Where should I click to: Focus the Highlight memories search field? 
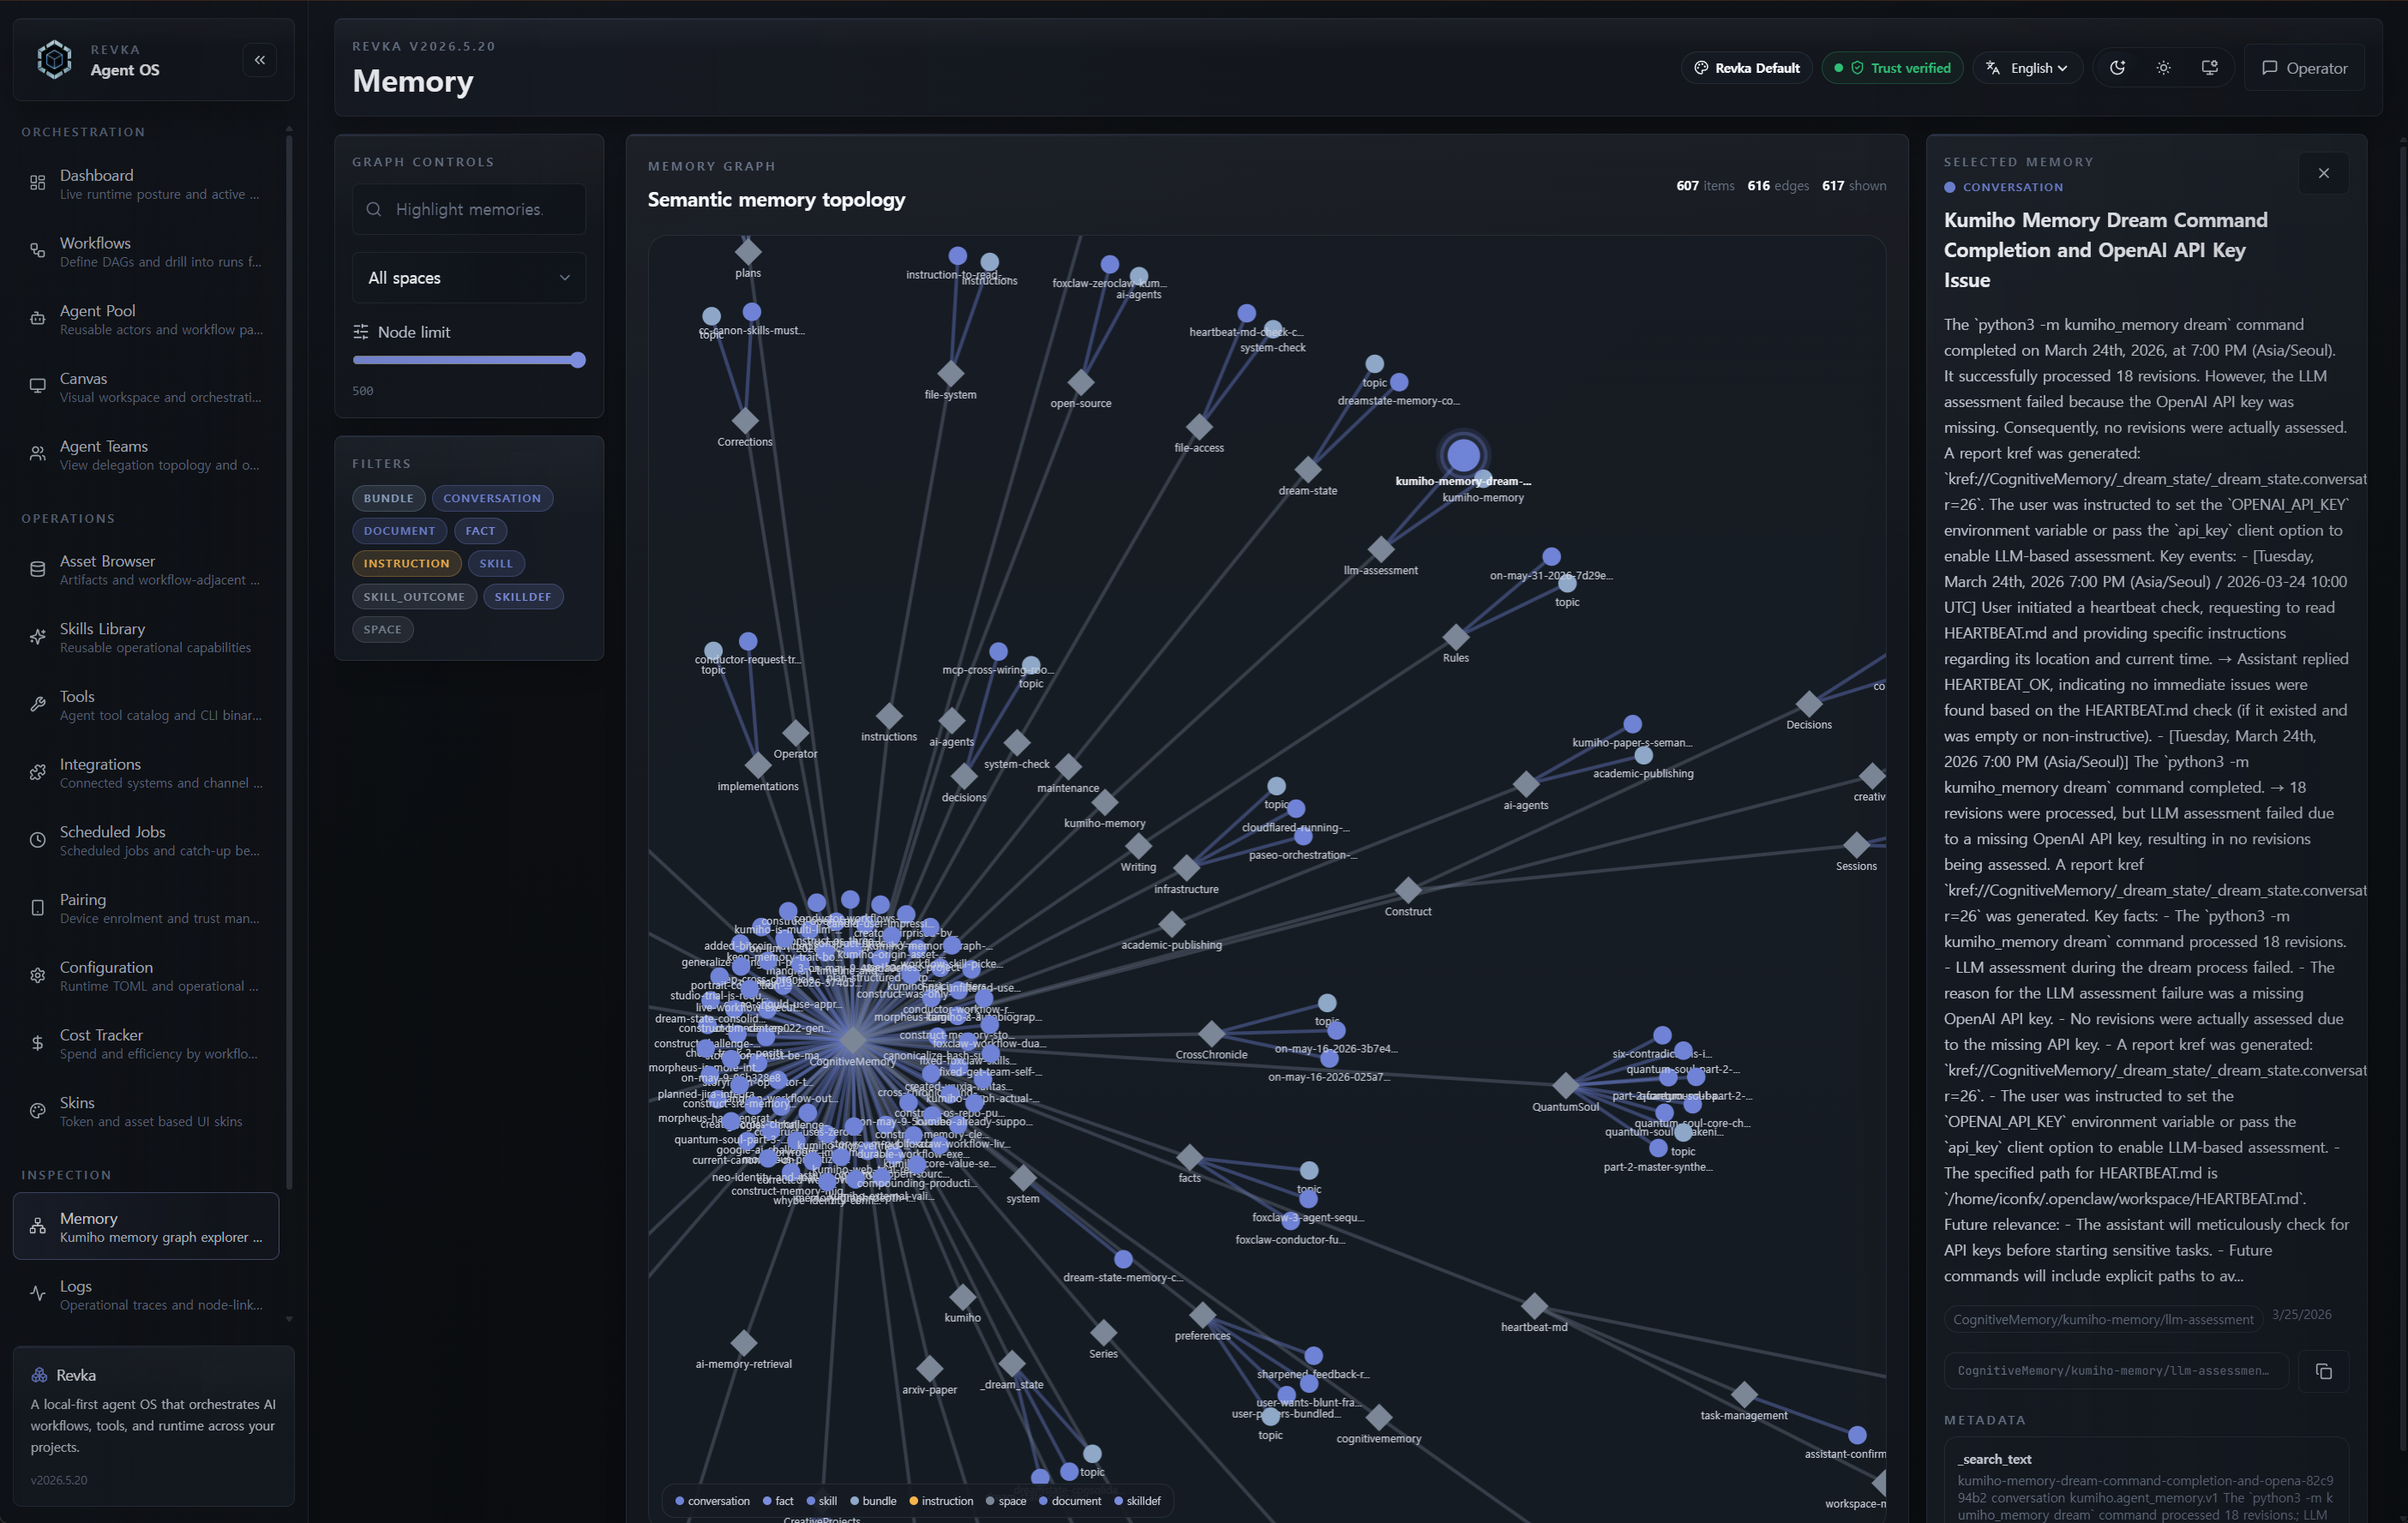(469, 209)
